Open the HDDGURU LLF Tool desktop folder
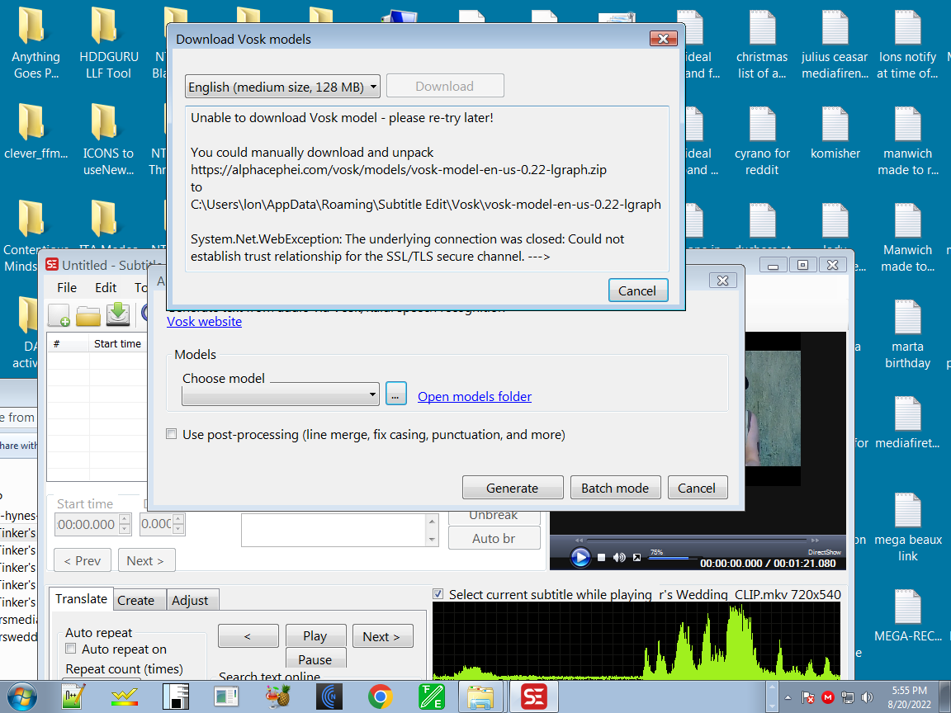 point(109,44)
